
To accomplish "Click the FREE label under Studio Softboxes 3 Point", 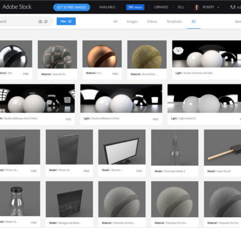I will pyautogui.click(x=155, y=119).
